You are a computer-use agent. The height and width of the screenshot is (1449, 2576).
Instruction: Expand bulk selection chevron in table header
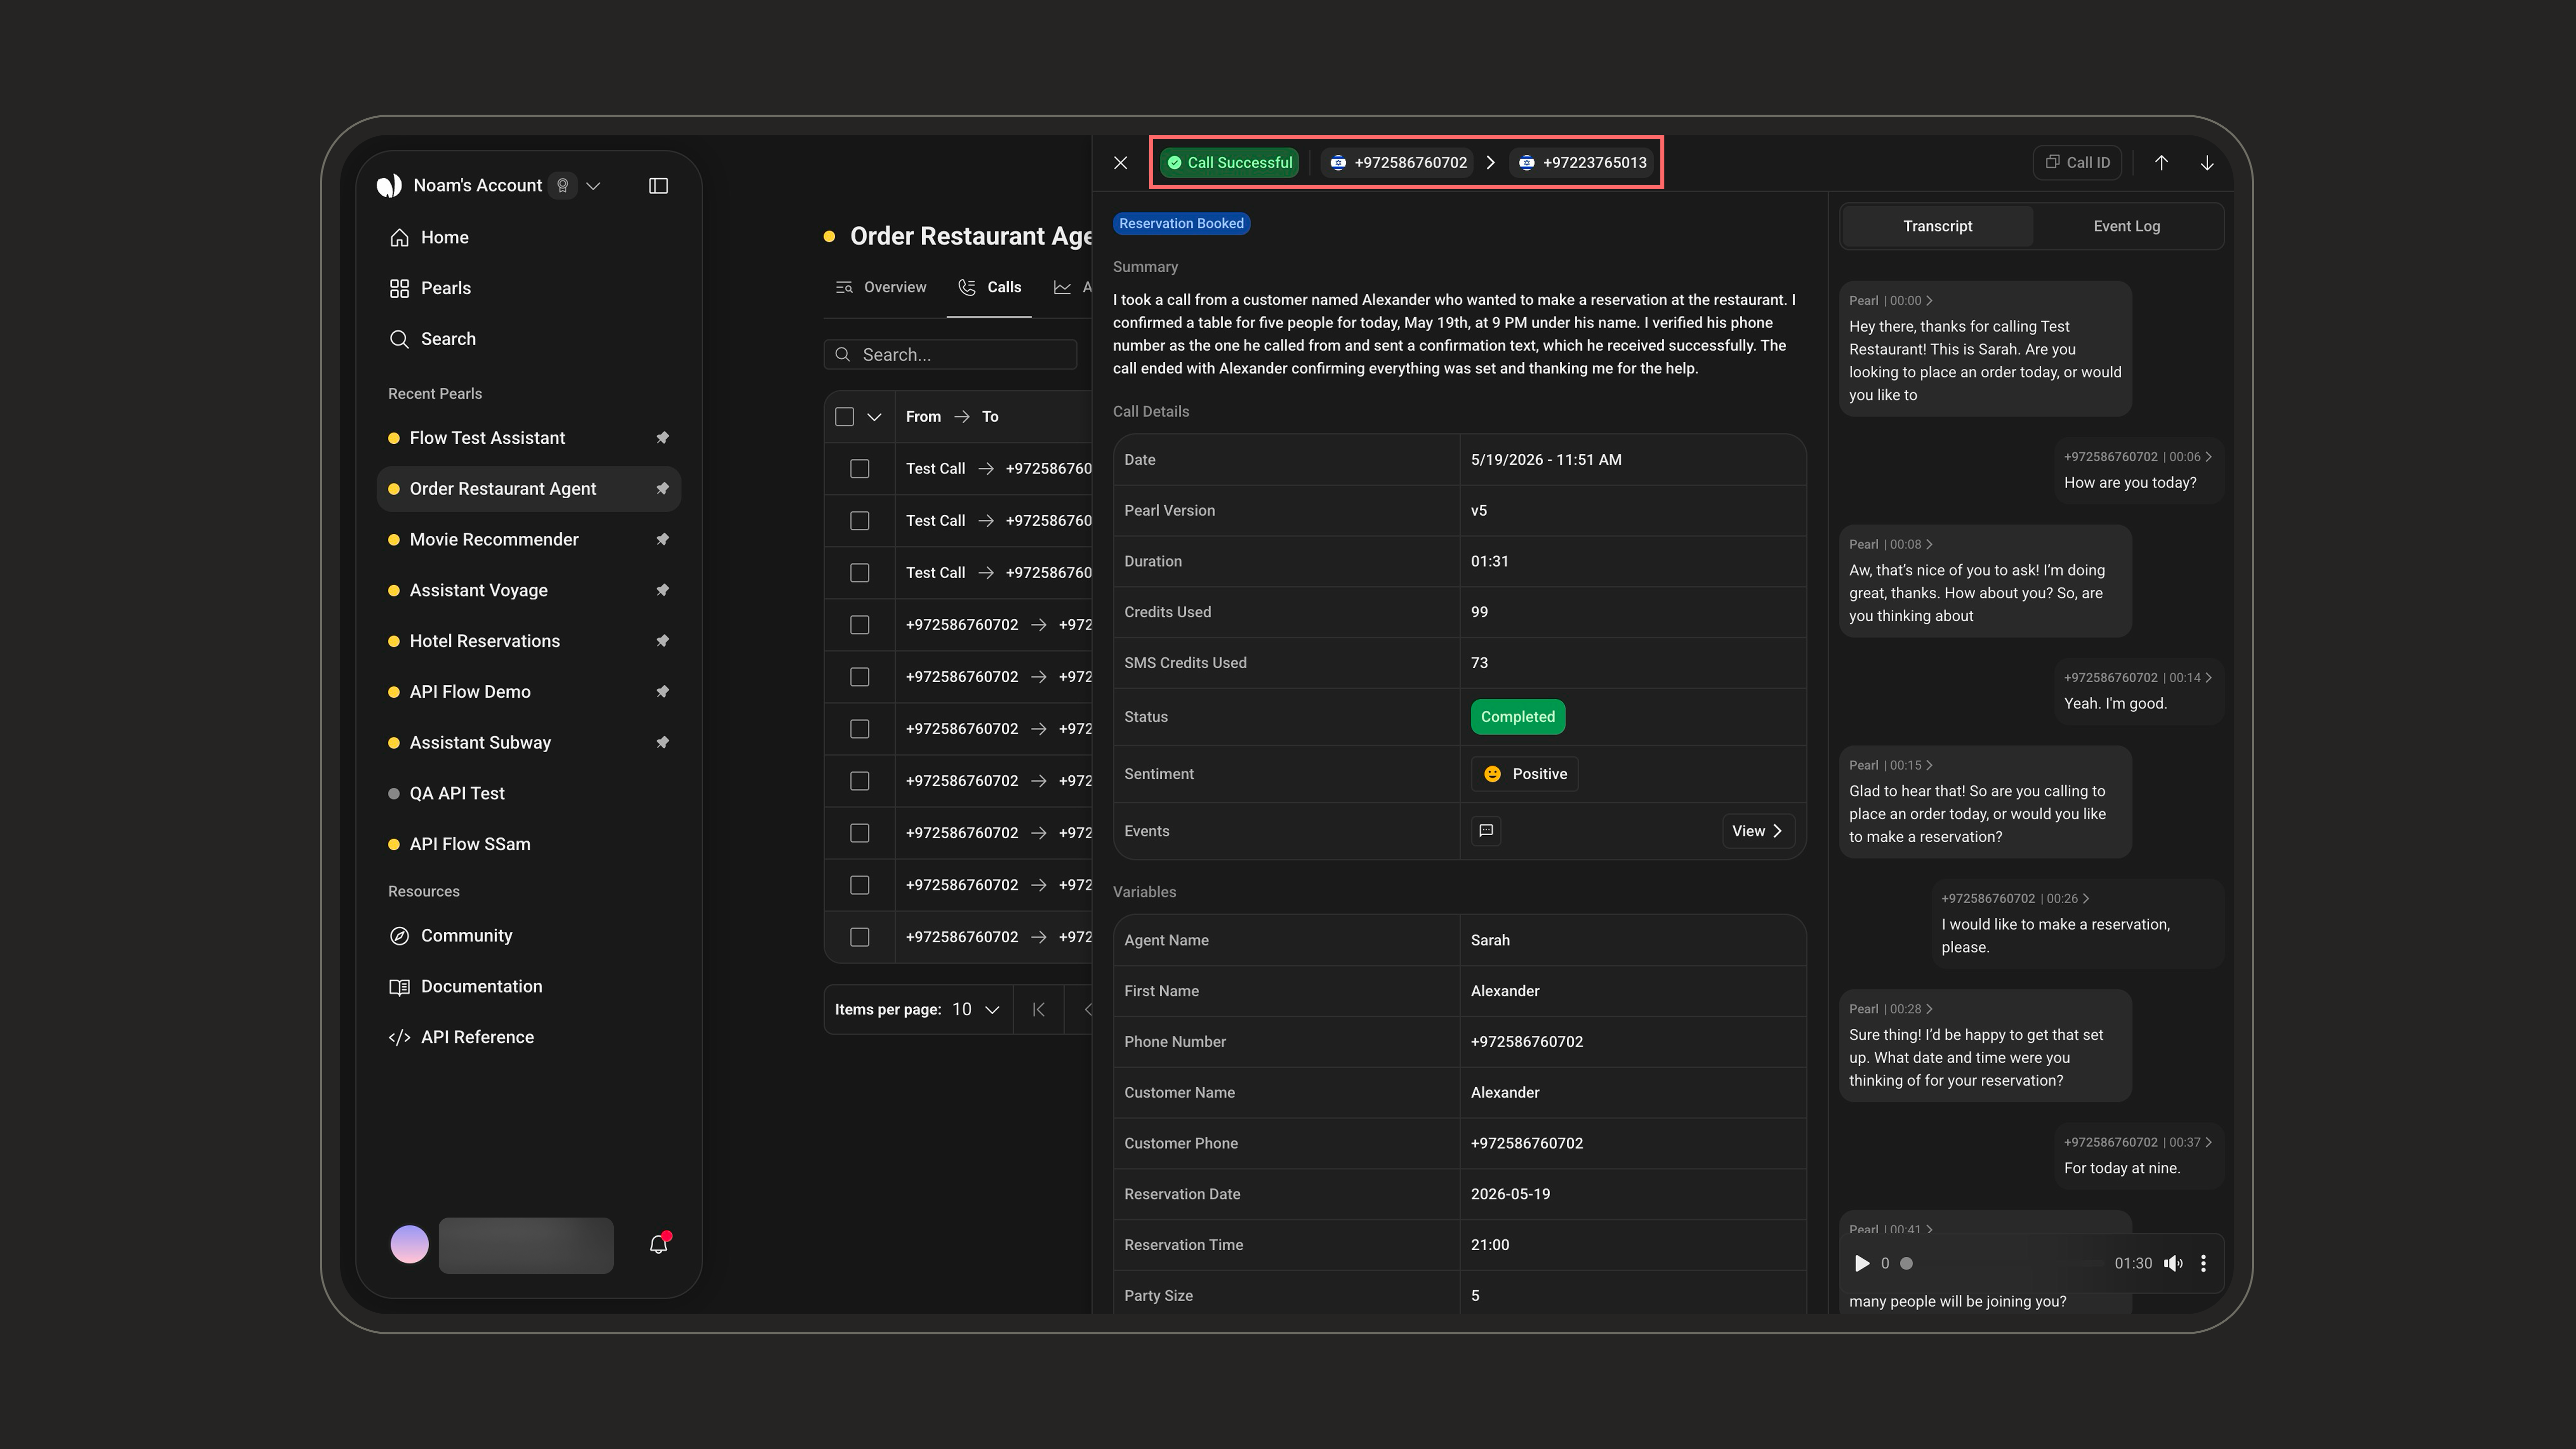point(874,417)
